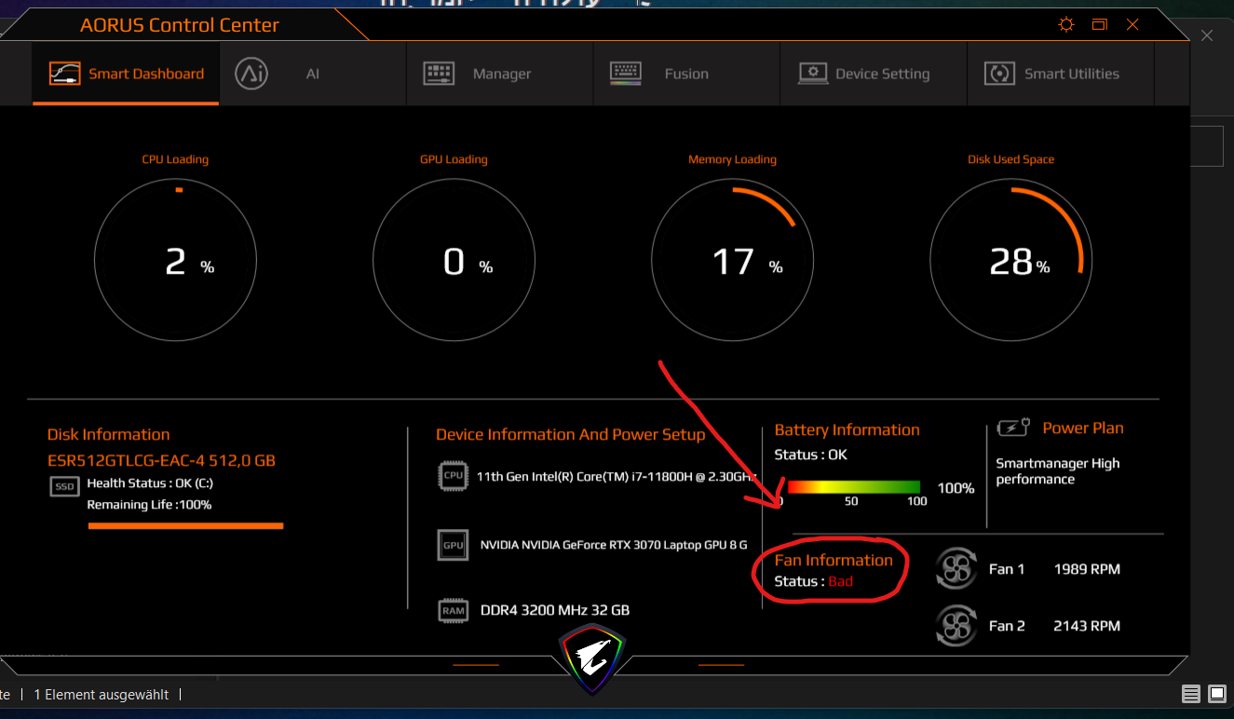Open the Manager tab
The image size is (1234, 719).
(x=500, y=74)
